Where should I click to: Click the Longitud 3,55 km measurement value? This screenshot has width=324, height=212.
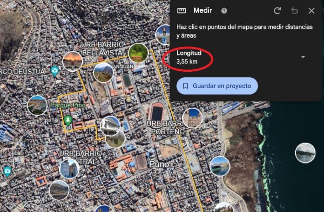(187, 62)
